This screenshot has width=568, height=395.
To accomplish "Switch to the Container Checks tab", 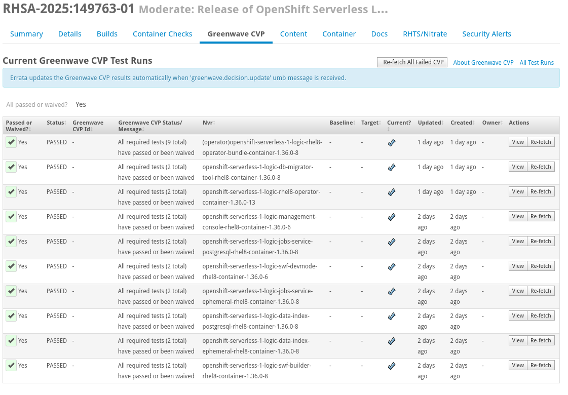I will click(x=162, y=34).
